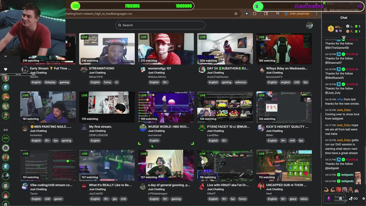Open the PT/EN] FACEIT 10 stream title
Viewport: 366px width, 206px height.
pos(228,126)
